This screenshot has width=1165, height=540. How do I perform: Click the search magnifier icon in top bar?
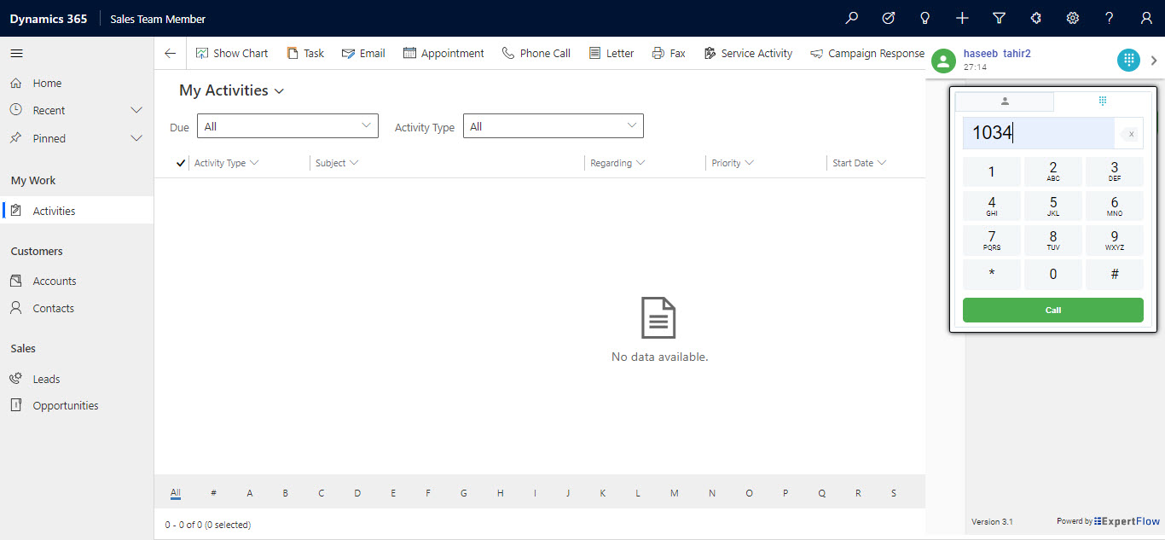[x=851, y=18]
